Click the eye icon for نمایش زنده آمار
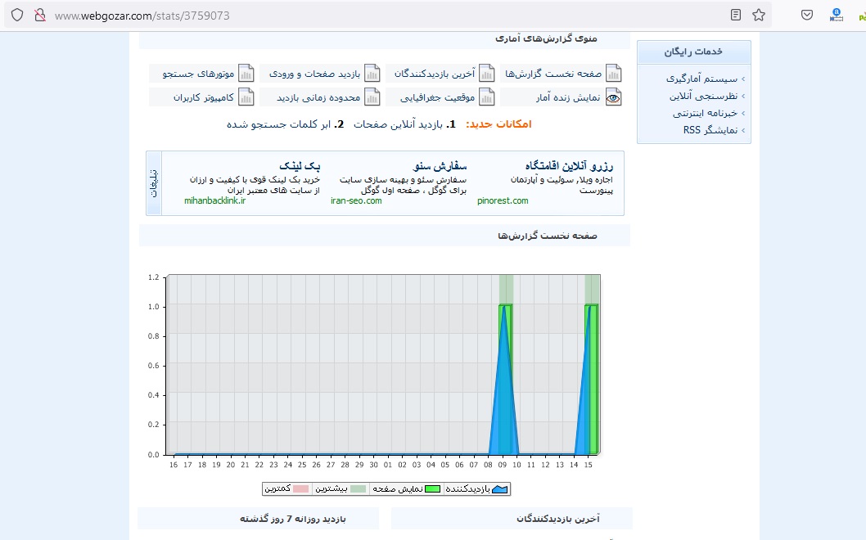This screenshot has height=540, width=866. point(614,97)
